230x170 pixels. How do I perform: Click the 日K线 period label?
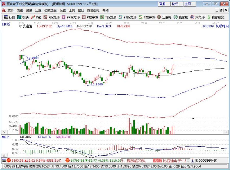[6, 24]
